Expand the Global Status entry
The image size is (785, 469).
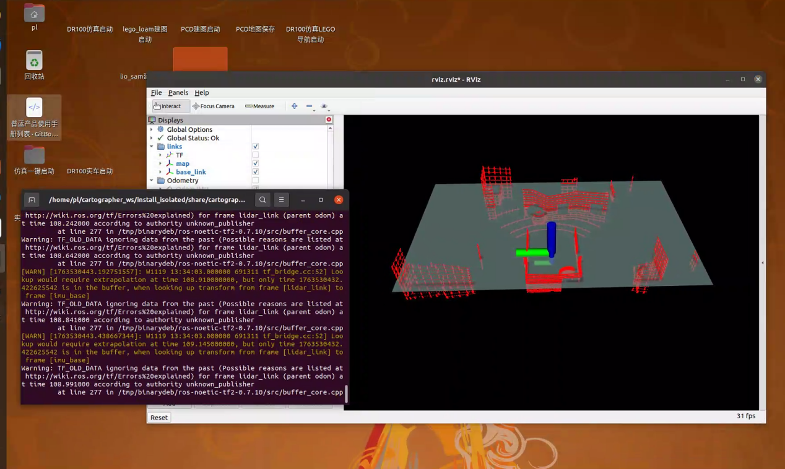pyautogui.click(x=152, y=138)
